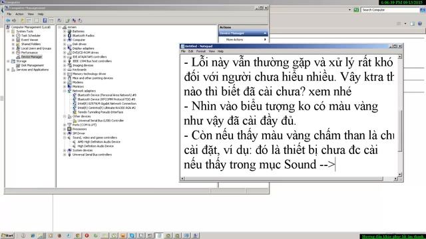This screenshot has width=426, height=239.
Task: Open Notepad's File menu
Action: click(183, 51)
